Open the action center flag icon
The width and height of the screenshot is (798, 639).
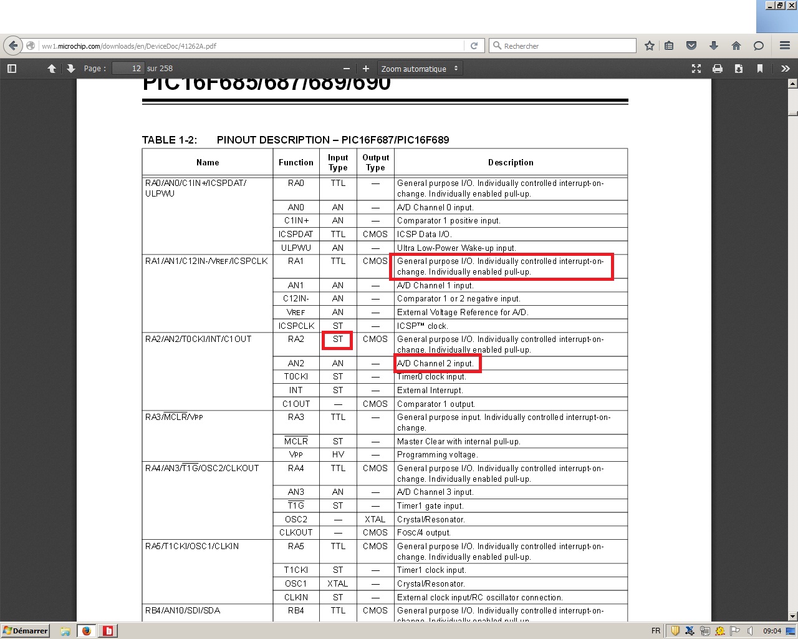[x=735, y=631]
